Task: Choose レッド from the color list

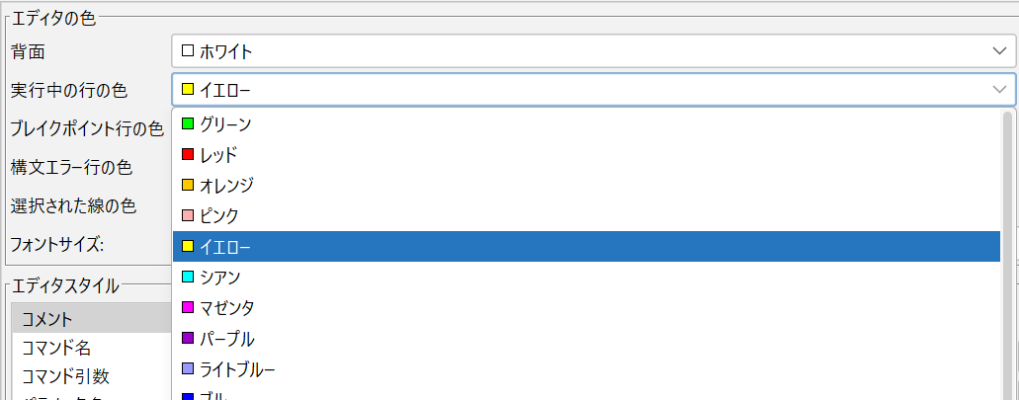Action: 585,154
